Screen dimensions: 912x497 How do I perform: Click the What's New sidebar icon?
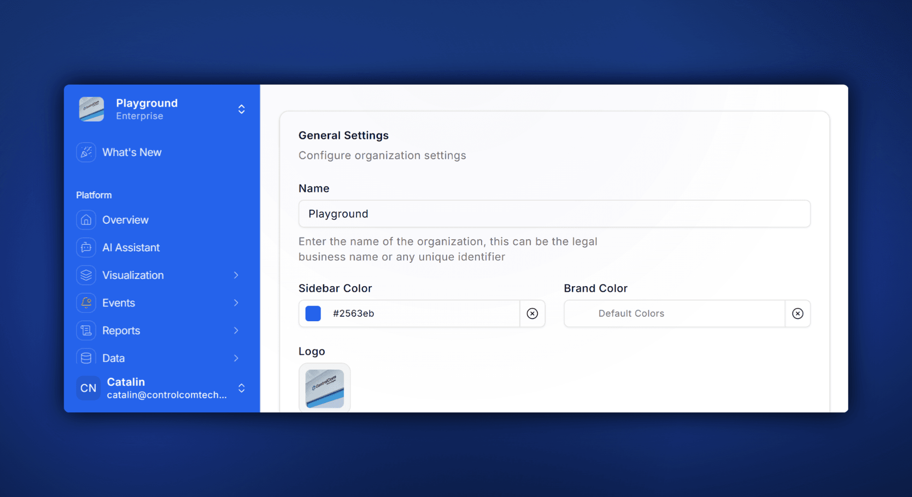(x=86, y=152)
